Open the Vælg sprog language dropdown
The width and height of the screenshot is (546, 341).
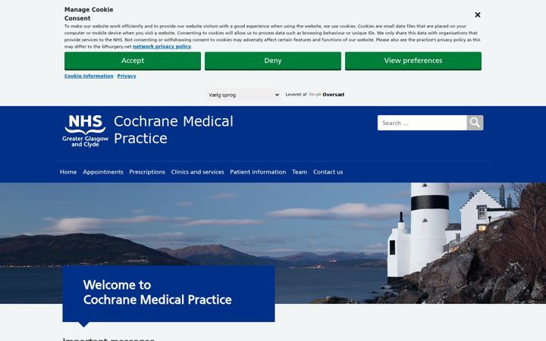[x=243, y=95]
